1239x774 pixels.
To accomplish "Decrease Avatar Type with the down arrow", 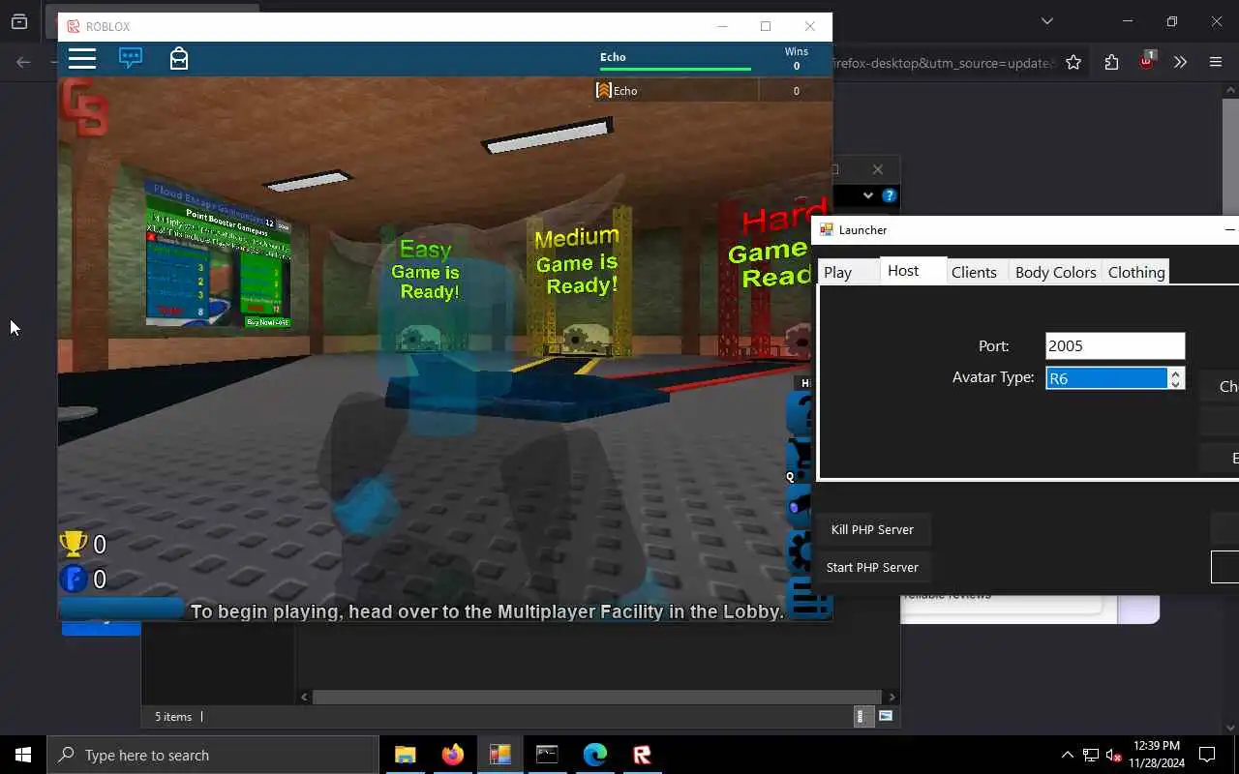I will pos(1175,383).
